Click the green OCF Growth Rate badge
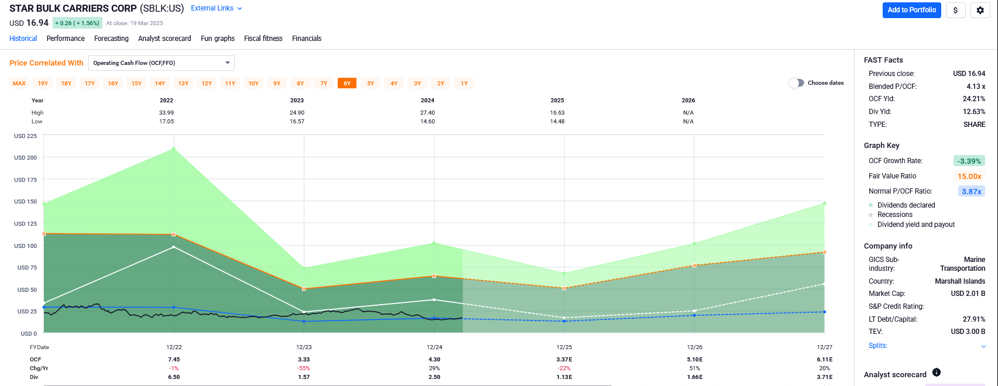This screenshot has height=386, width=998. coord(969,161)
